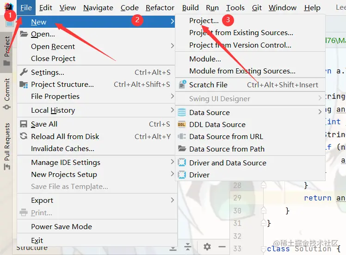Viewport: 346px width, 255px height.
Task: Click the fold marker on line 30
Action: coord(264,210)
